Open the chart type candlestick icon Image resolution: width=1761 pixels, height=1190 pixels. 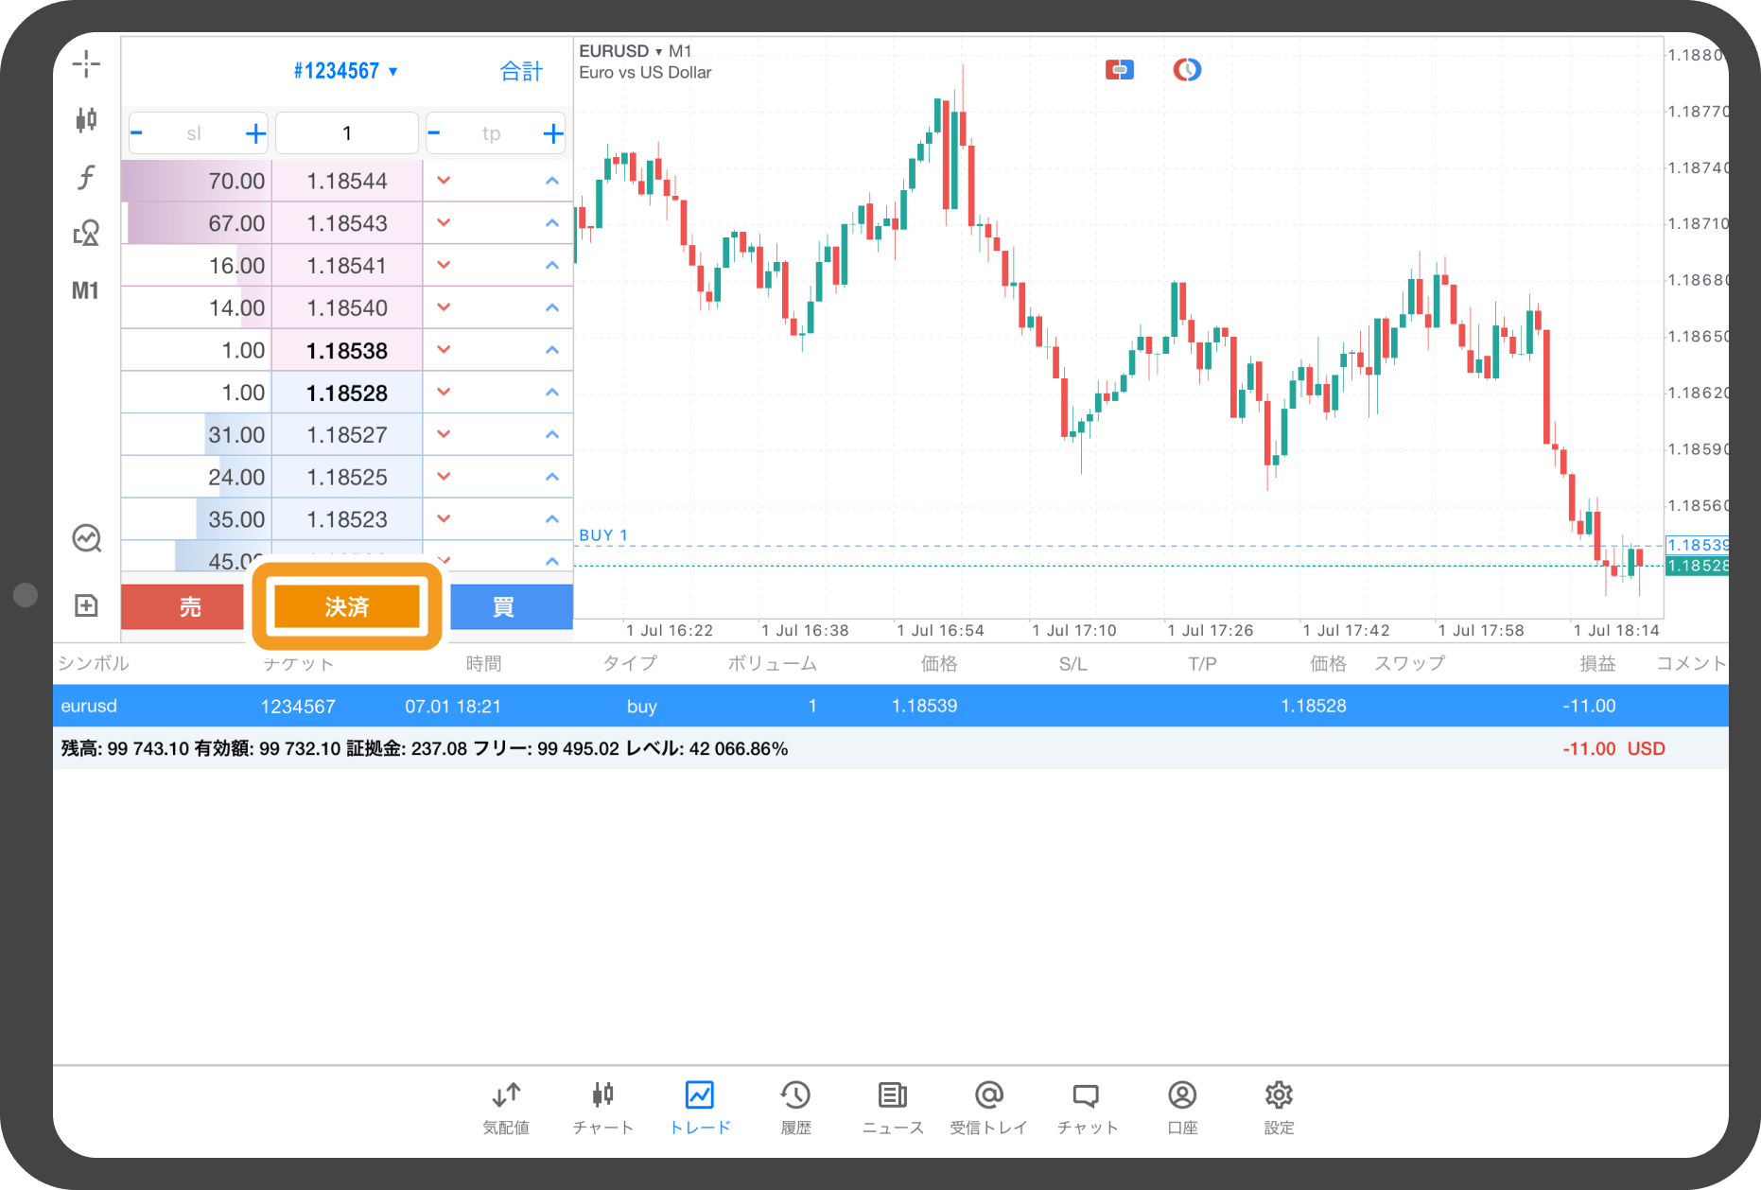click(86, 120)
